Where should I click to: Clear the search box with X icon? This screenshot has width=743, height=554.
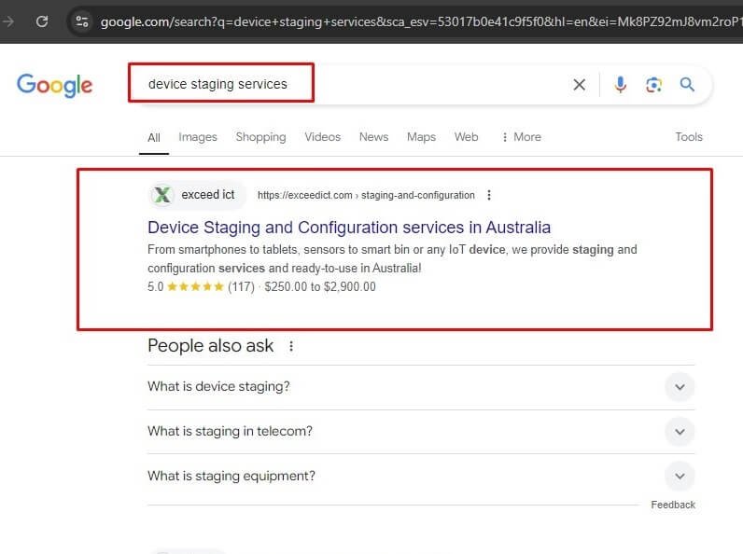pos(579,85)
